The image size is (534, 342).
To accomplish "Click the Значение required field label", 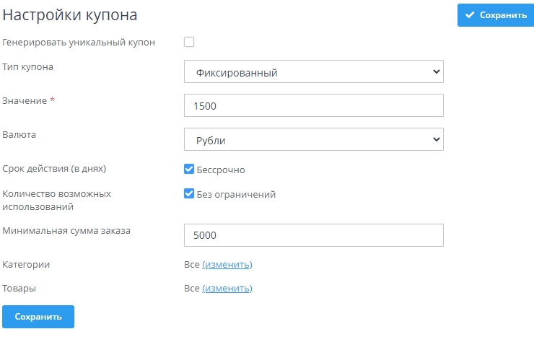I will (25, 101).
